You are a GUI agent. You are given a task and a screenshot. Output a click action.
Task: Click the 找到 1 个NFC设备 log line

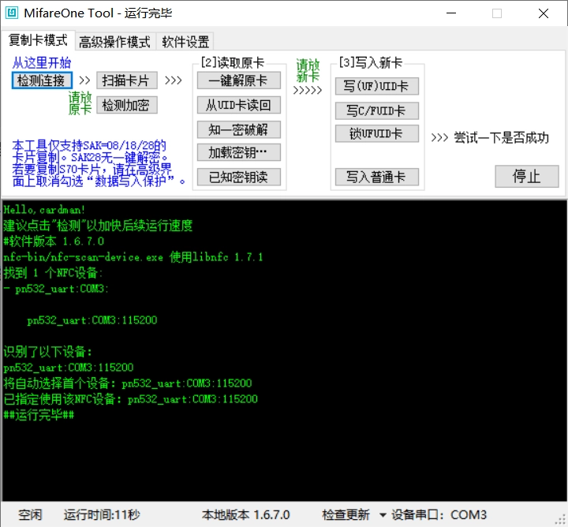pos(53,273)
